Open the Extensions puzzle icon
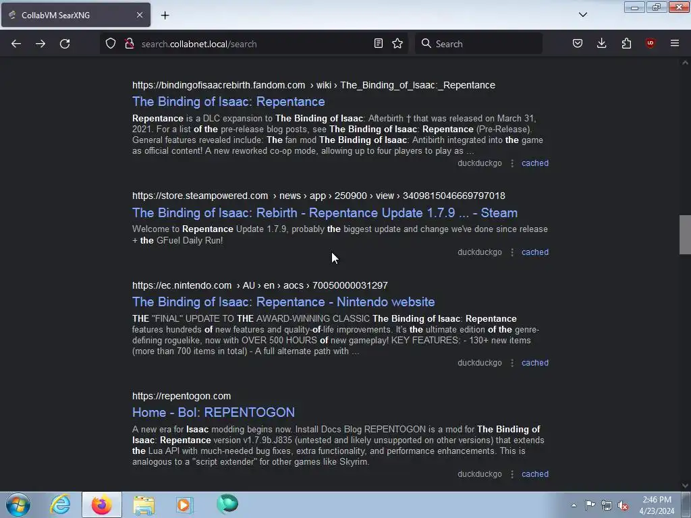The width and height of the screenshot is (691, 518). pyautogui.click(x=626, y=44)
